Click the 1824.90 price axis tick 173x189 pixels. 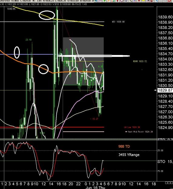tap(165, 128)
